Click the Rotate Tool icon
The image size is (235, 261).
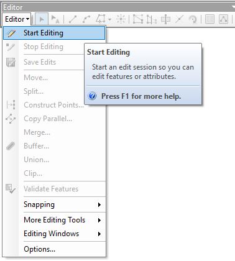pyautogui.click(x=193, y=19)
